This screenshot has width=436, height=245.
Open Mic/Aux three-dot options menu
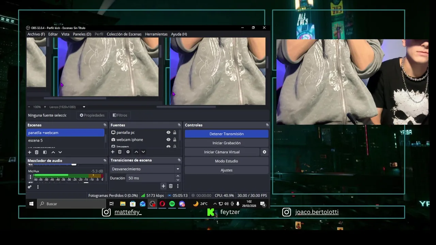30,177
